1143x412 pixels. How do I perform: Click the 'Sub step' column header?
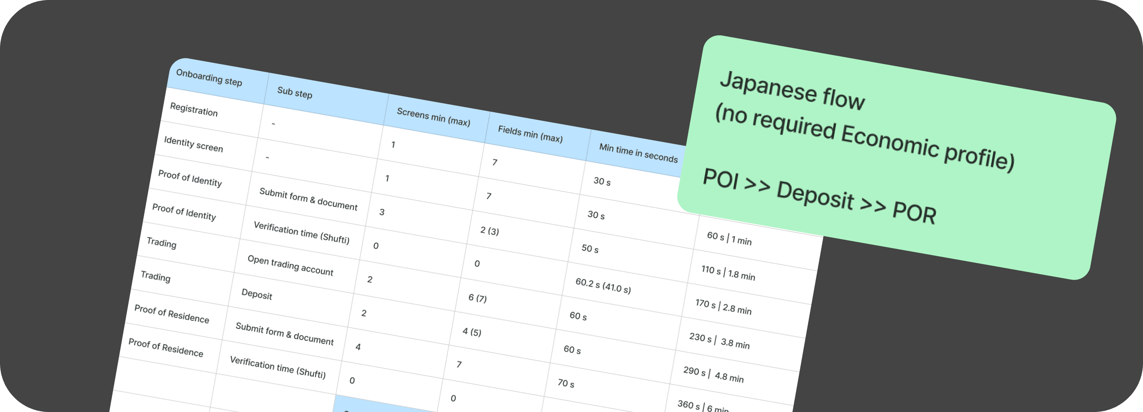(295, 93)
